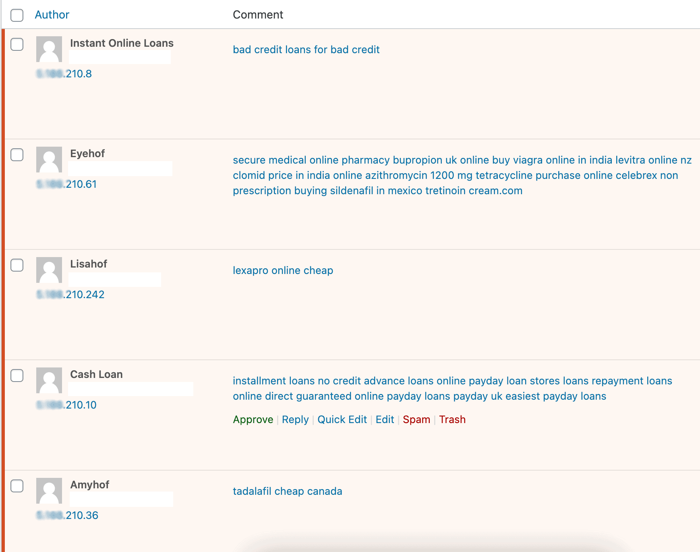This screenshot has width=700, height=552.
Task: Click the author name Instant Online Loans
Action: point(122,43)
